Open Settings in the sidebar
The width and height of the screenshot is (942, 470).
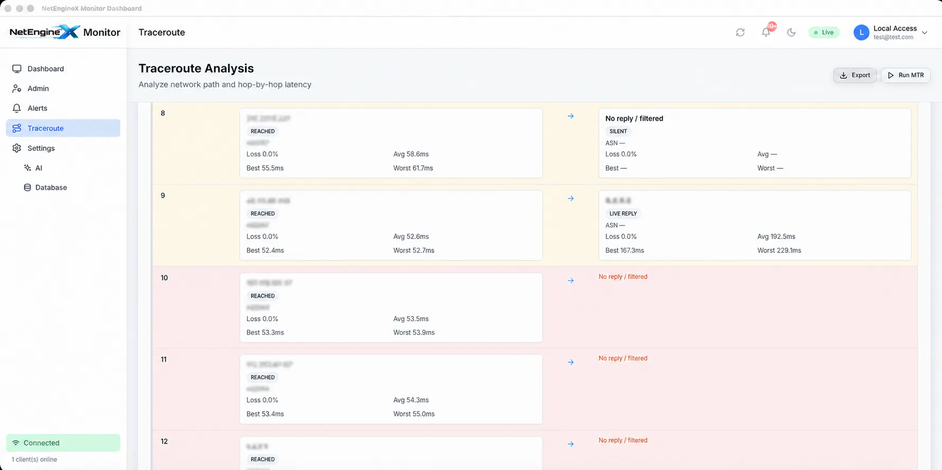tap(63, 148)
